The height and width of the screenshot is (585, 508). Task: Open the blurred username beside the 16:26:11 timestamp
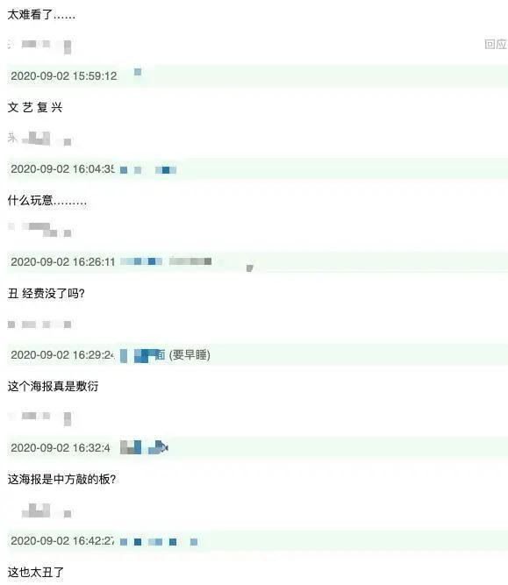click(166, 261)
